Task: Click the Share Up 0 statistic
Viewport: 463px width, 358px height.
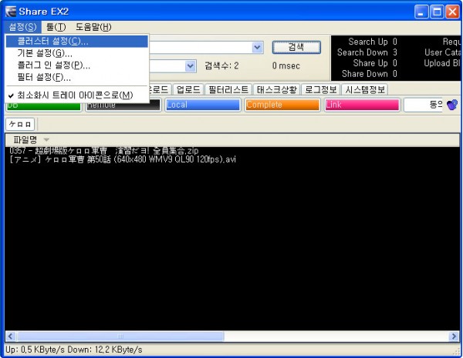Action: [375, 63]
